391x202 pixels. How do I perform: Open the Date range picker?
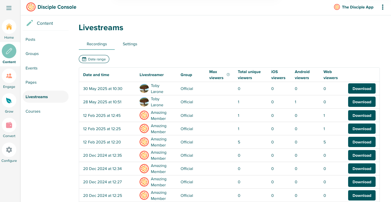pos(94,59)
